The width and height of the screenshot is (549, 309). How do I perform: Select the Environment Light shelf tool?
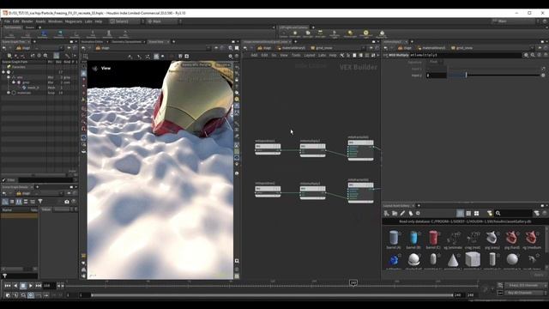click(366, 34)
